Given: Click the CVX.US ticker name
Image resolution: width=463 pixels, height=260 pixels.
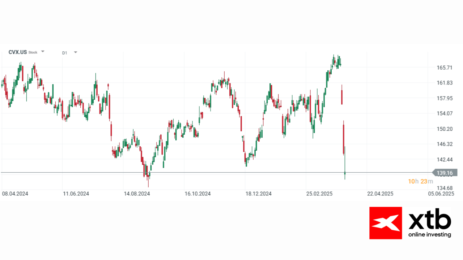Looking at the screenshot, I should [x=17, y=52].
